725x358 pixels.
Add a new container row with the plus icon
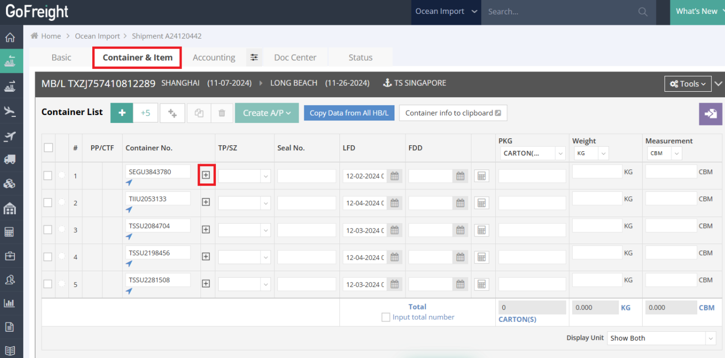[x=121, y=113]
